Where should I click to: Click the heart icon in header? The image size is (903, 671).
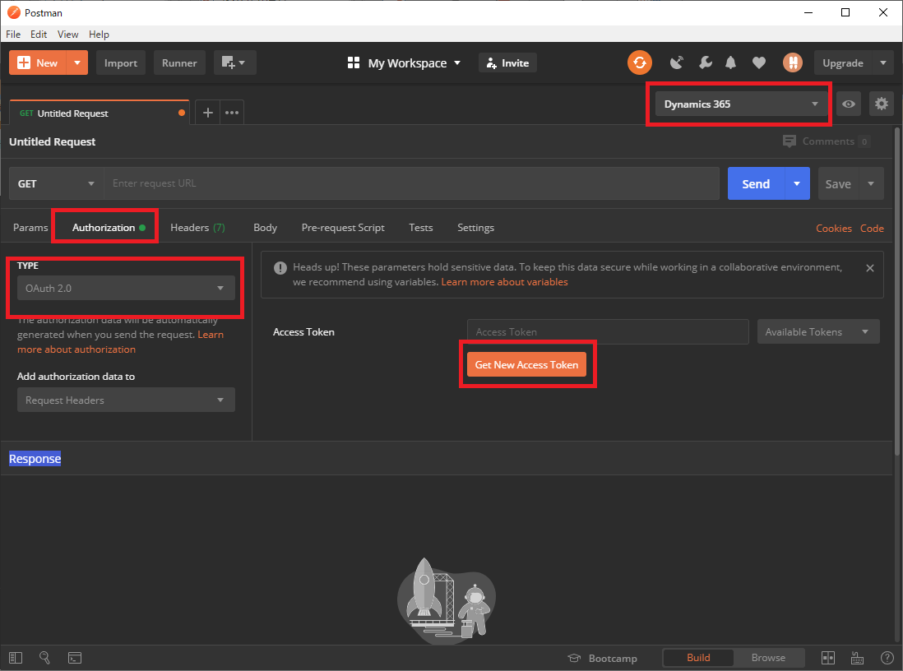click(759, 62)
